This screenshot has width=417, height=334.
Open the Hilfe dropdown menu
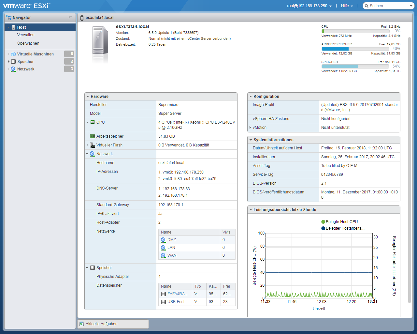click(x=347, y=6)
